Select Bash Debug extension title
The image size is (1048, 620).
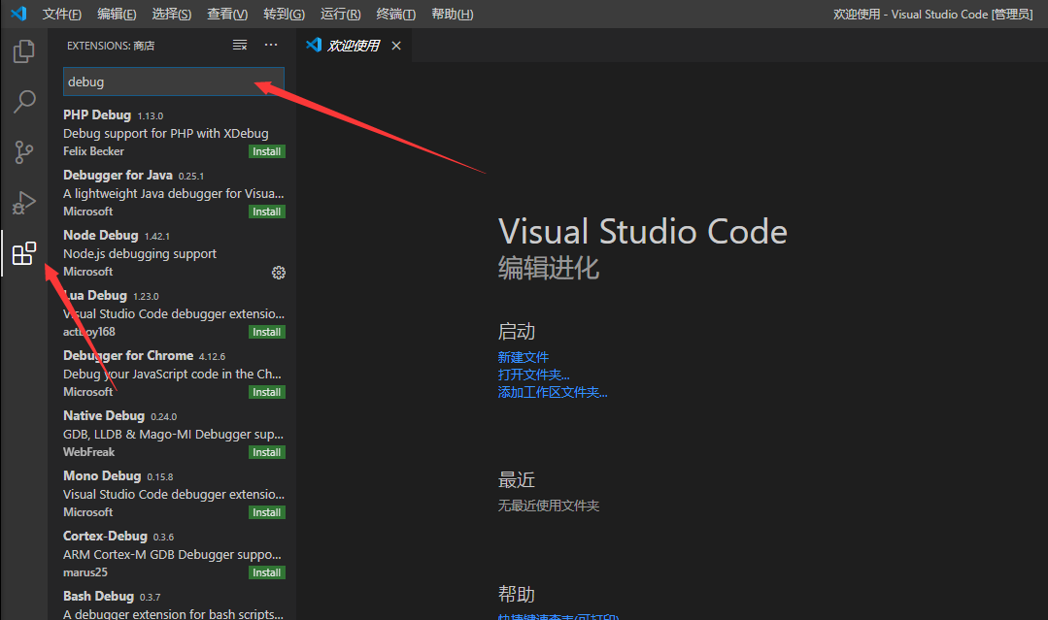pyautogui.click(x=98, y=596)
